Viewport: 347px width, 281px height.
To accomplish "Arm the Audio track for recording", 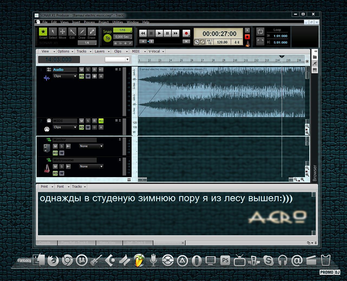I will coord(94,70).
